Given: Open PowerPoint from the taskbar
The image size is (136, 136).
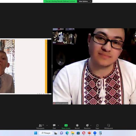Looking at the screenshot, I should (89, 133).
